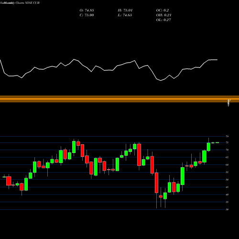Screen dimensions: 239x239
Task: Select the 'OH: 0.21' value
Action: pyautogui.click(x=163, y=15)
